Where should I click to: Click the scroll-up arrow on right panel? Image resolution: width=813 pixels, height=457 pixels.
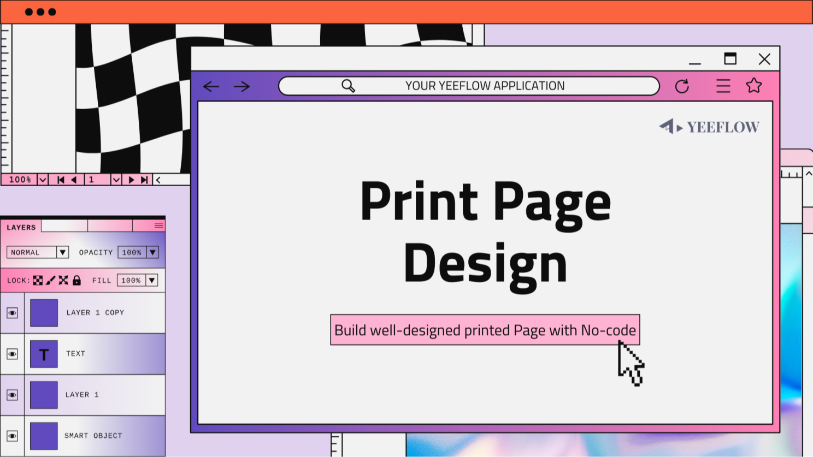point(809,173)
